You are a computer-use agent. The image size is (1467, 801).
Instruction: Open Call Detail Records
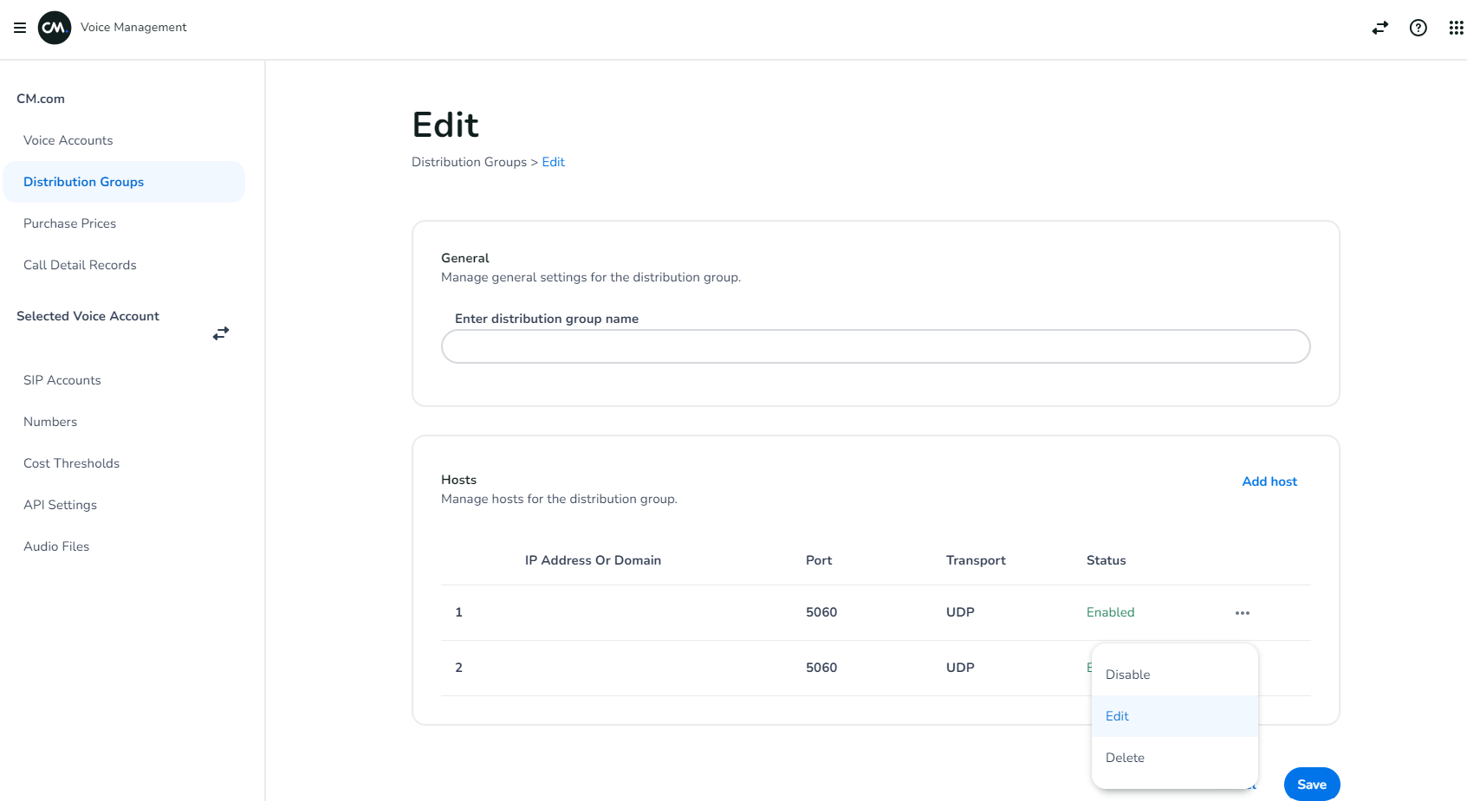(80, 265)
